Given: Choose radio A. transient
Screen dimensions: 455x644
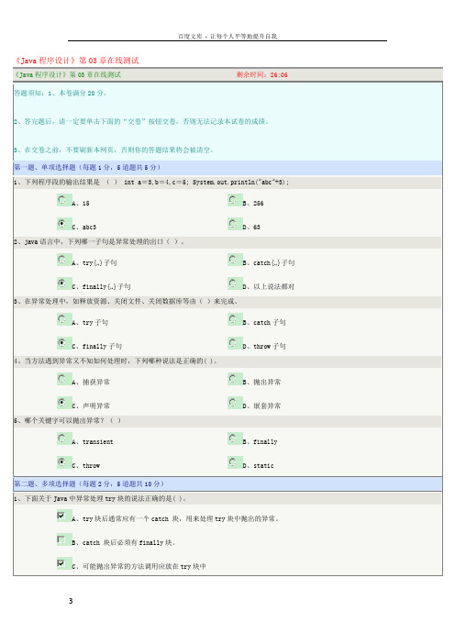Looking at the screenshot, I should tap(62, 439).
